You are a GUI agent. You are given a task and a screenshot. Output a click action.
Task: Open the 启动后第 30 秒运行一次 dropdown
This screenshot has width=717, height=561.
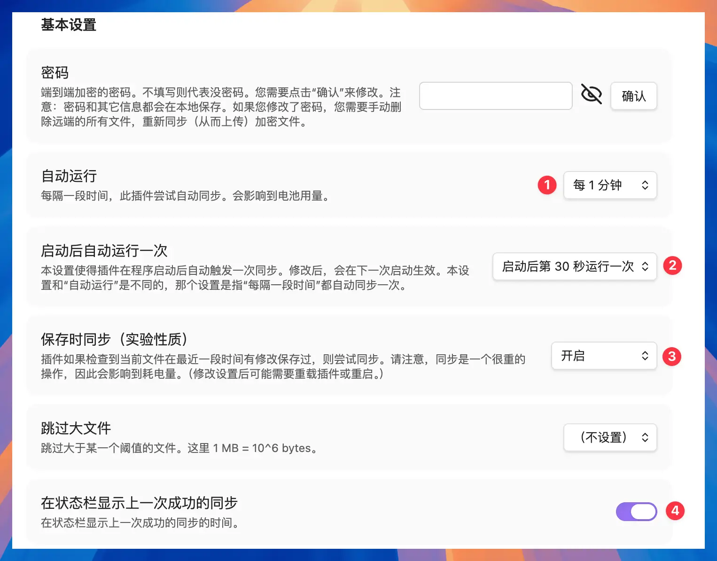click(x=575, y=266)
